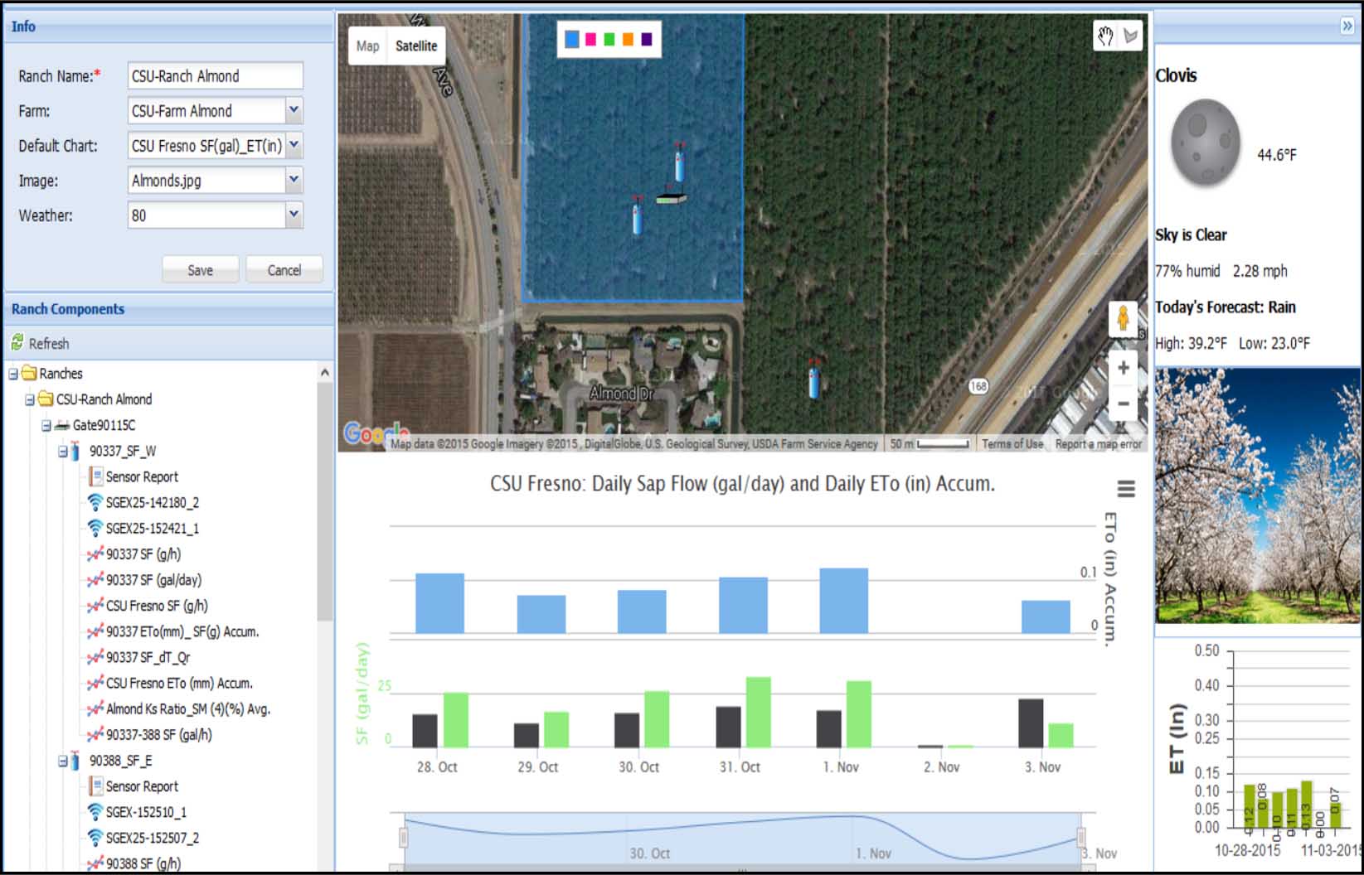Zoom out on the map
Viewport: 1364px width, 875px height.
1123,404
